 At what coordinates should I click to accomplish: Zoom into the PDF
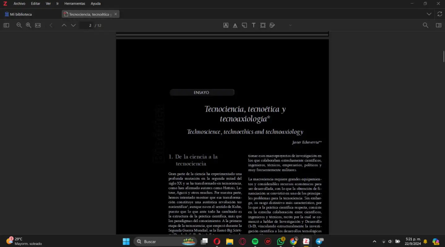(28, 25)
